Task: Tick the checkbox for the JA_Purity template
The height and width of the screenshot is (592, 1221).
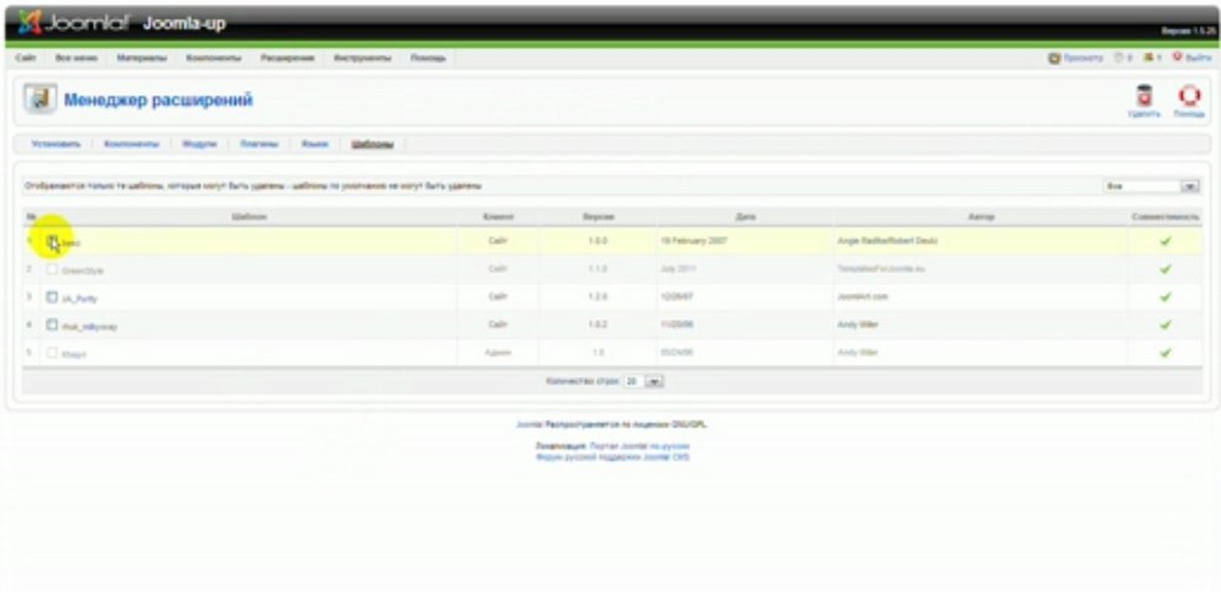Action: 52,297
